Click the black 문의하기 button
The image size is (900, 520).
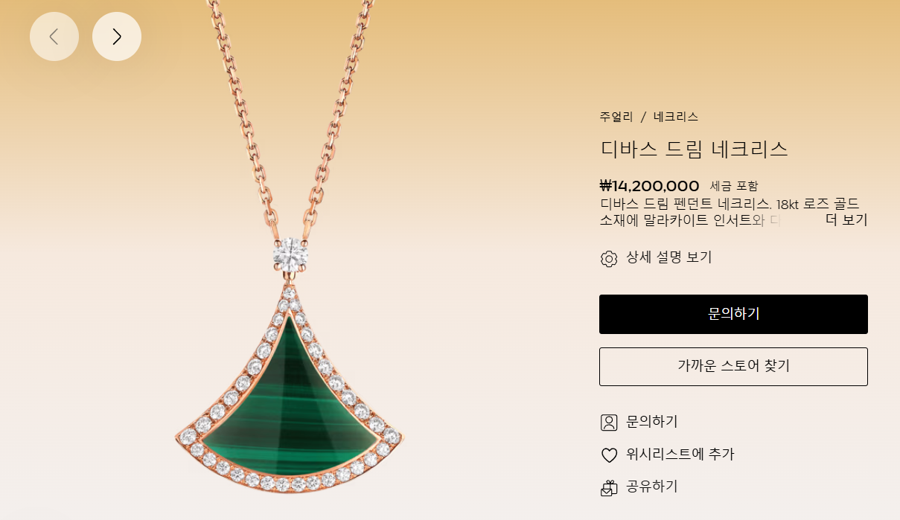(x=733, y=314)
